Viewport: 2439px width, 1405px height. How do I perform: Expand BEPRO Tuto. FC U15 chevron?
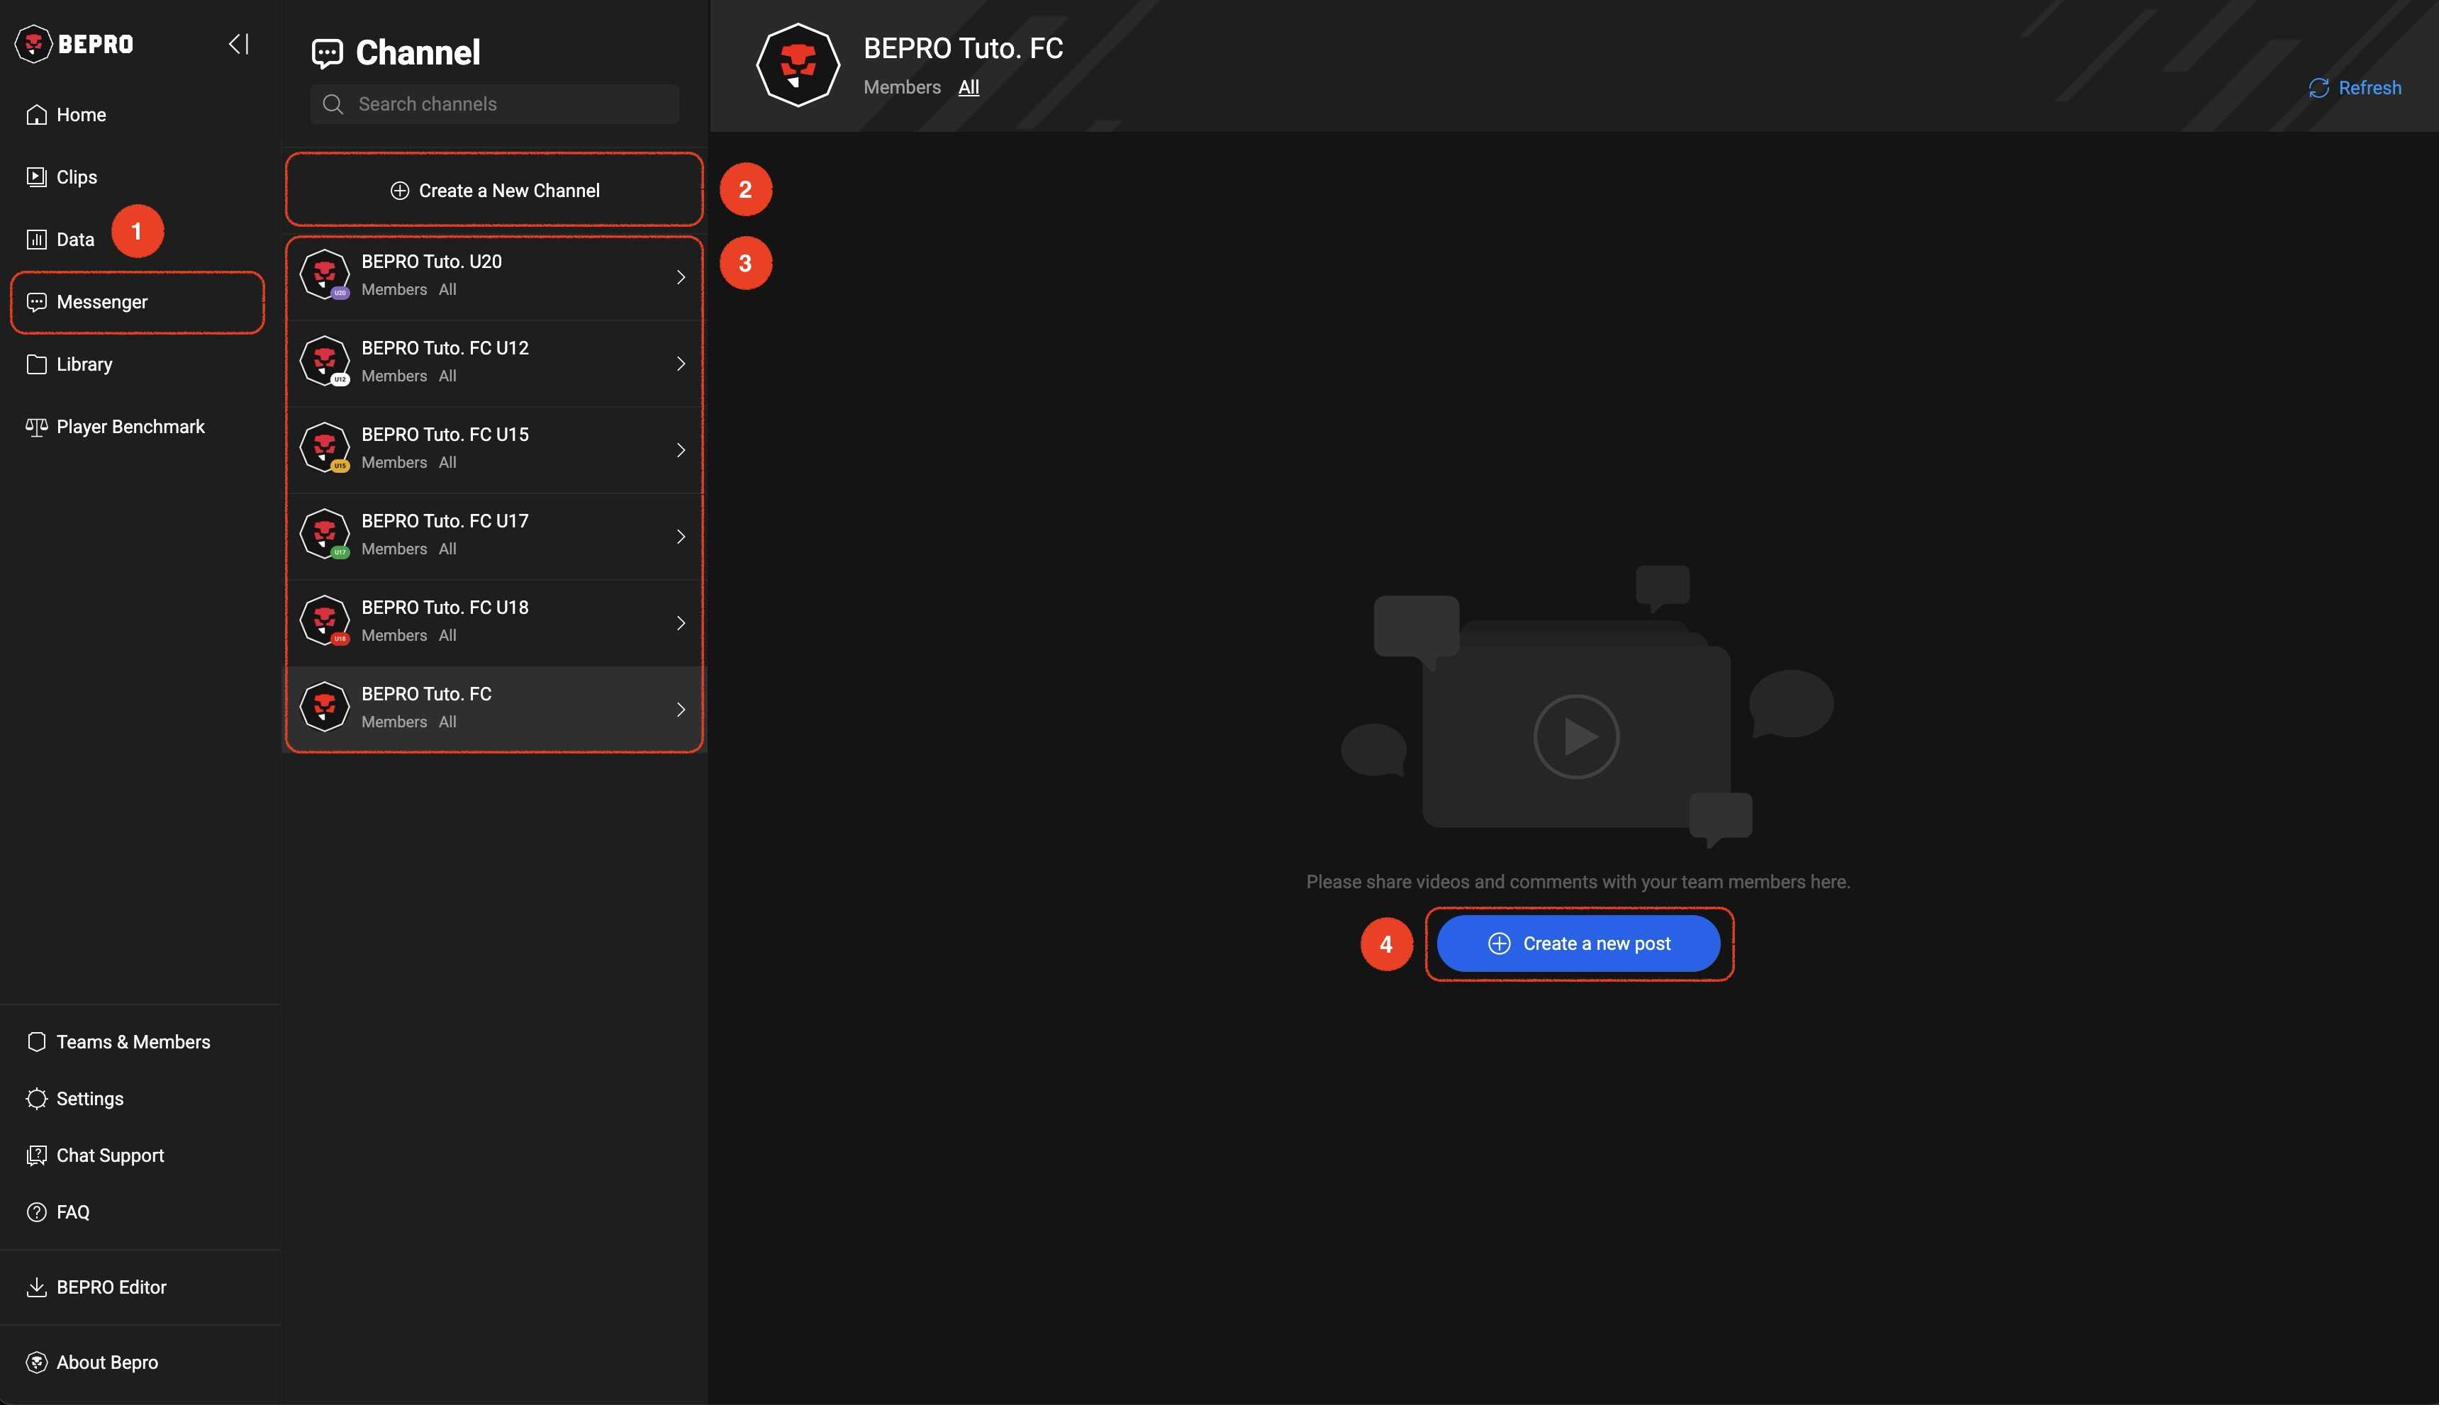pyautogui.click(x=681, y=451)
